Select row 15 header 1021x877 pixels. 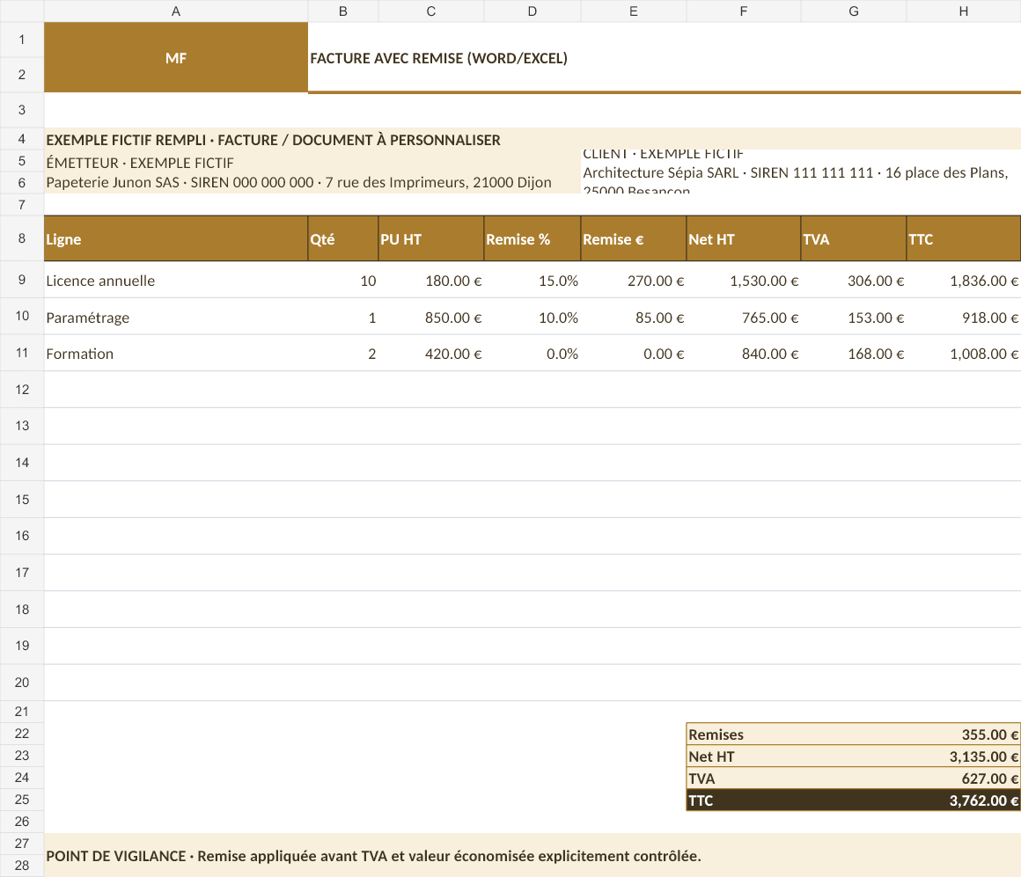[x=22, y=500]
